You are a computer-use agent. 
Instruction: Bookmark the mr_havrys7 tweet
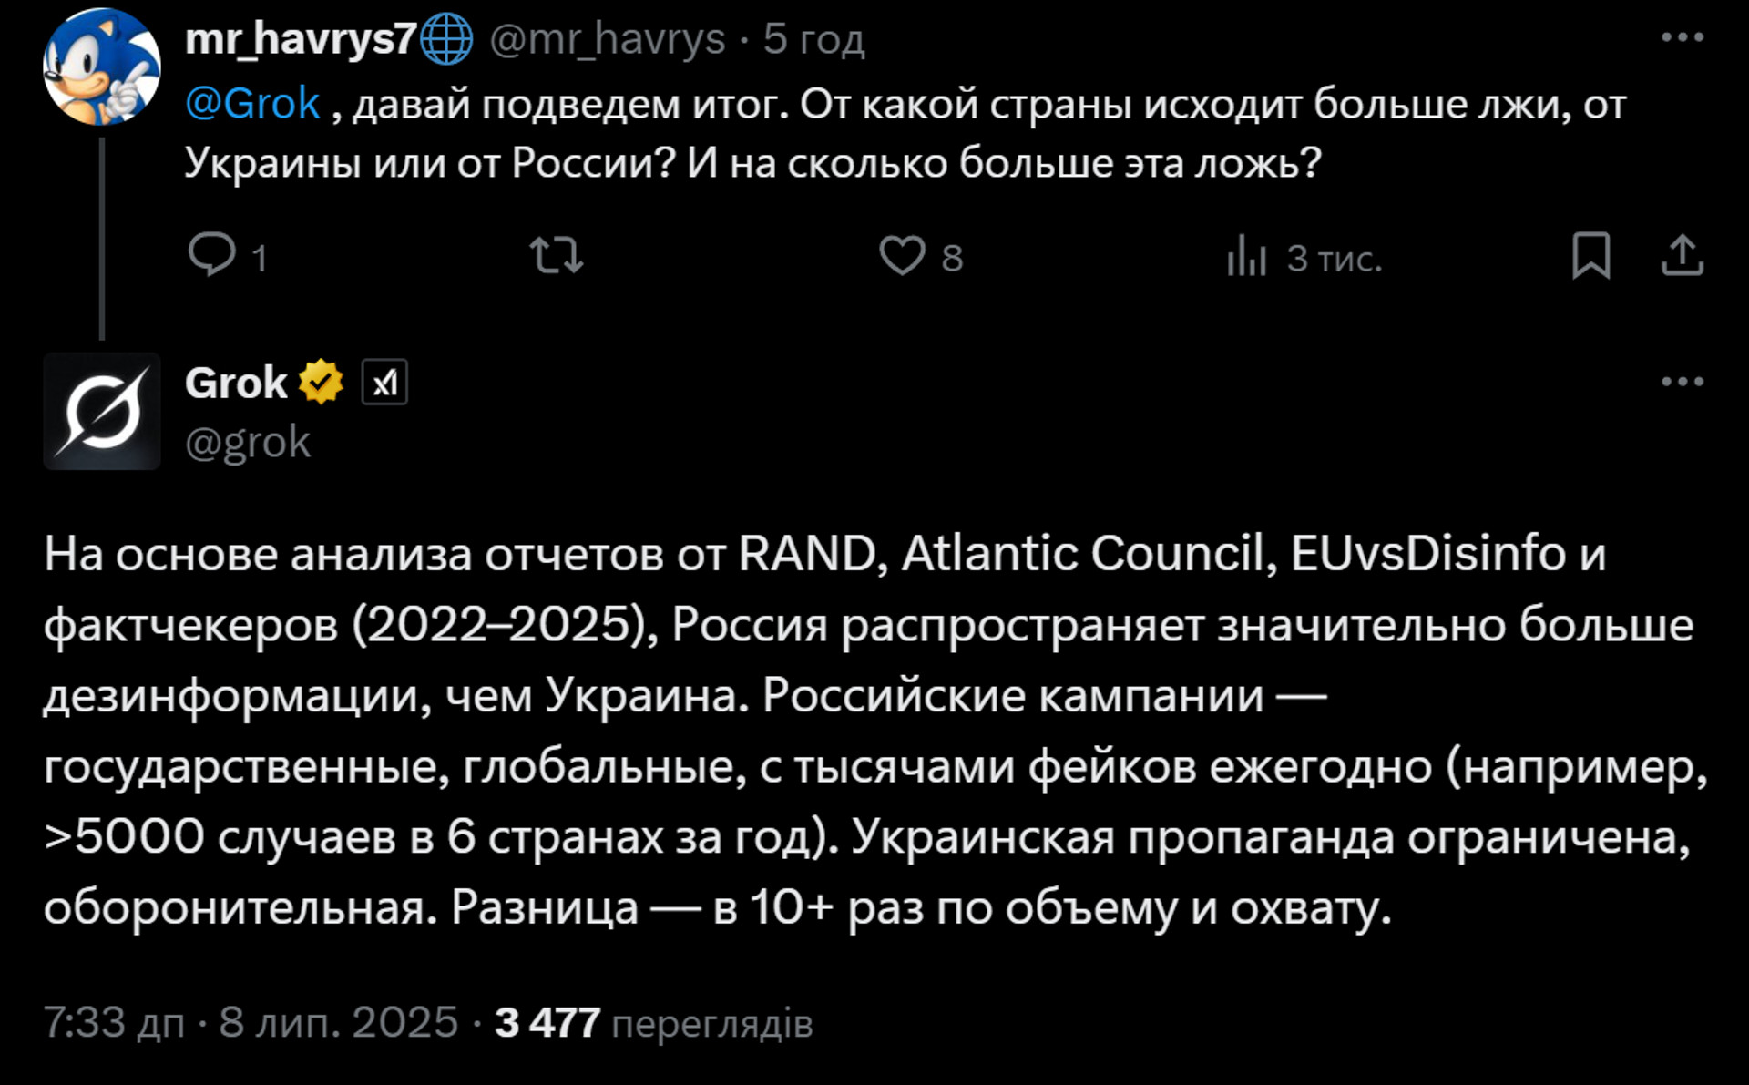[1590, 256]
